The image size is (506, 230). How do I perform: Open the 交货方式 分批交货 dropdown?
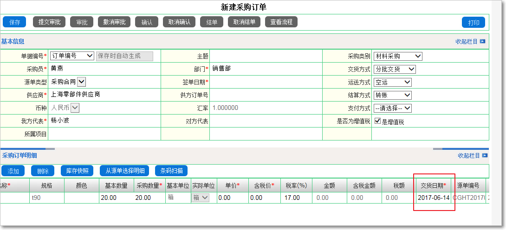click(x=395, y=69)
